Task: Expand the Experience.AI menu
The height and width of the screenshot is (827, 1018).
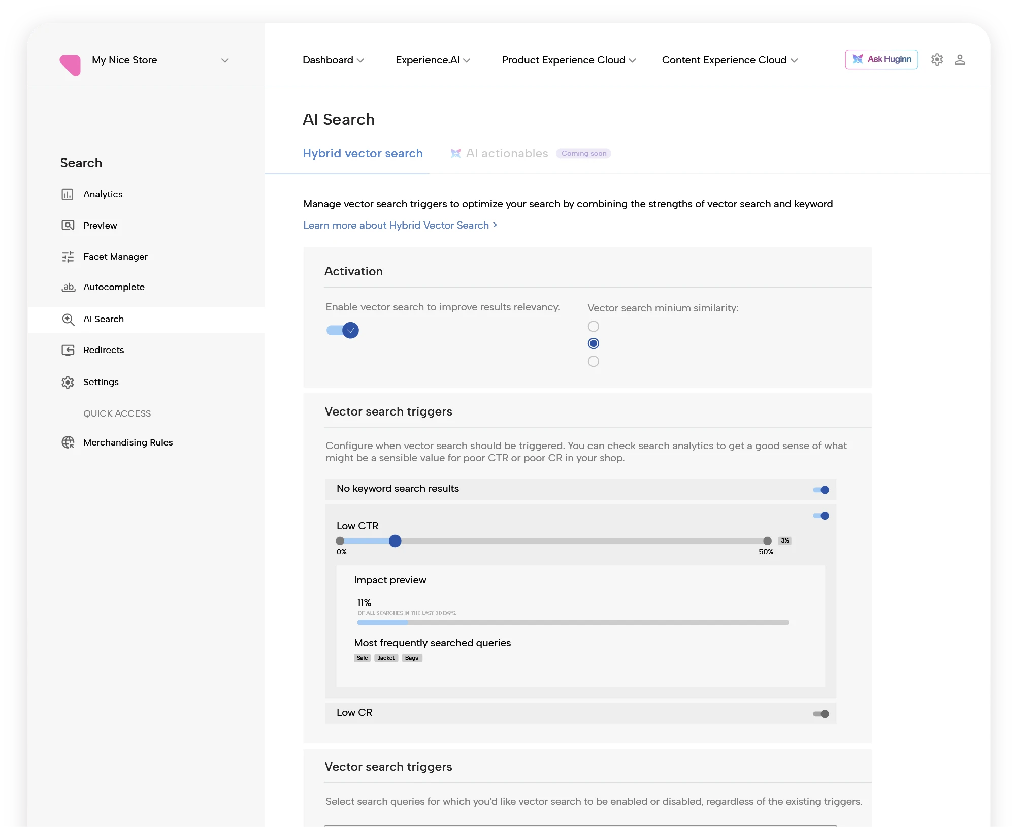Action: click(x=433, y=60)
